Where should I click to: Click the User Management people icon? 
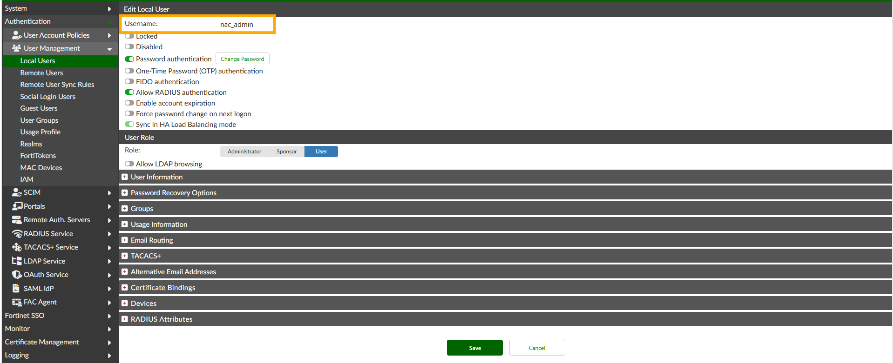pos(17,48)
